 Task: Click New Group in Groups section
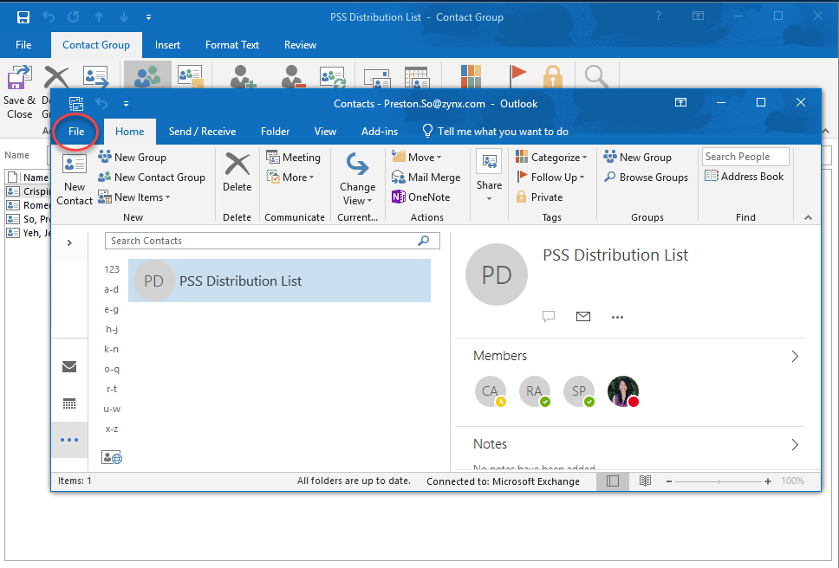click(637, 157)
